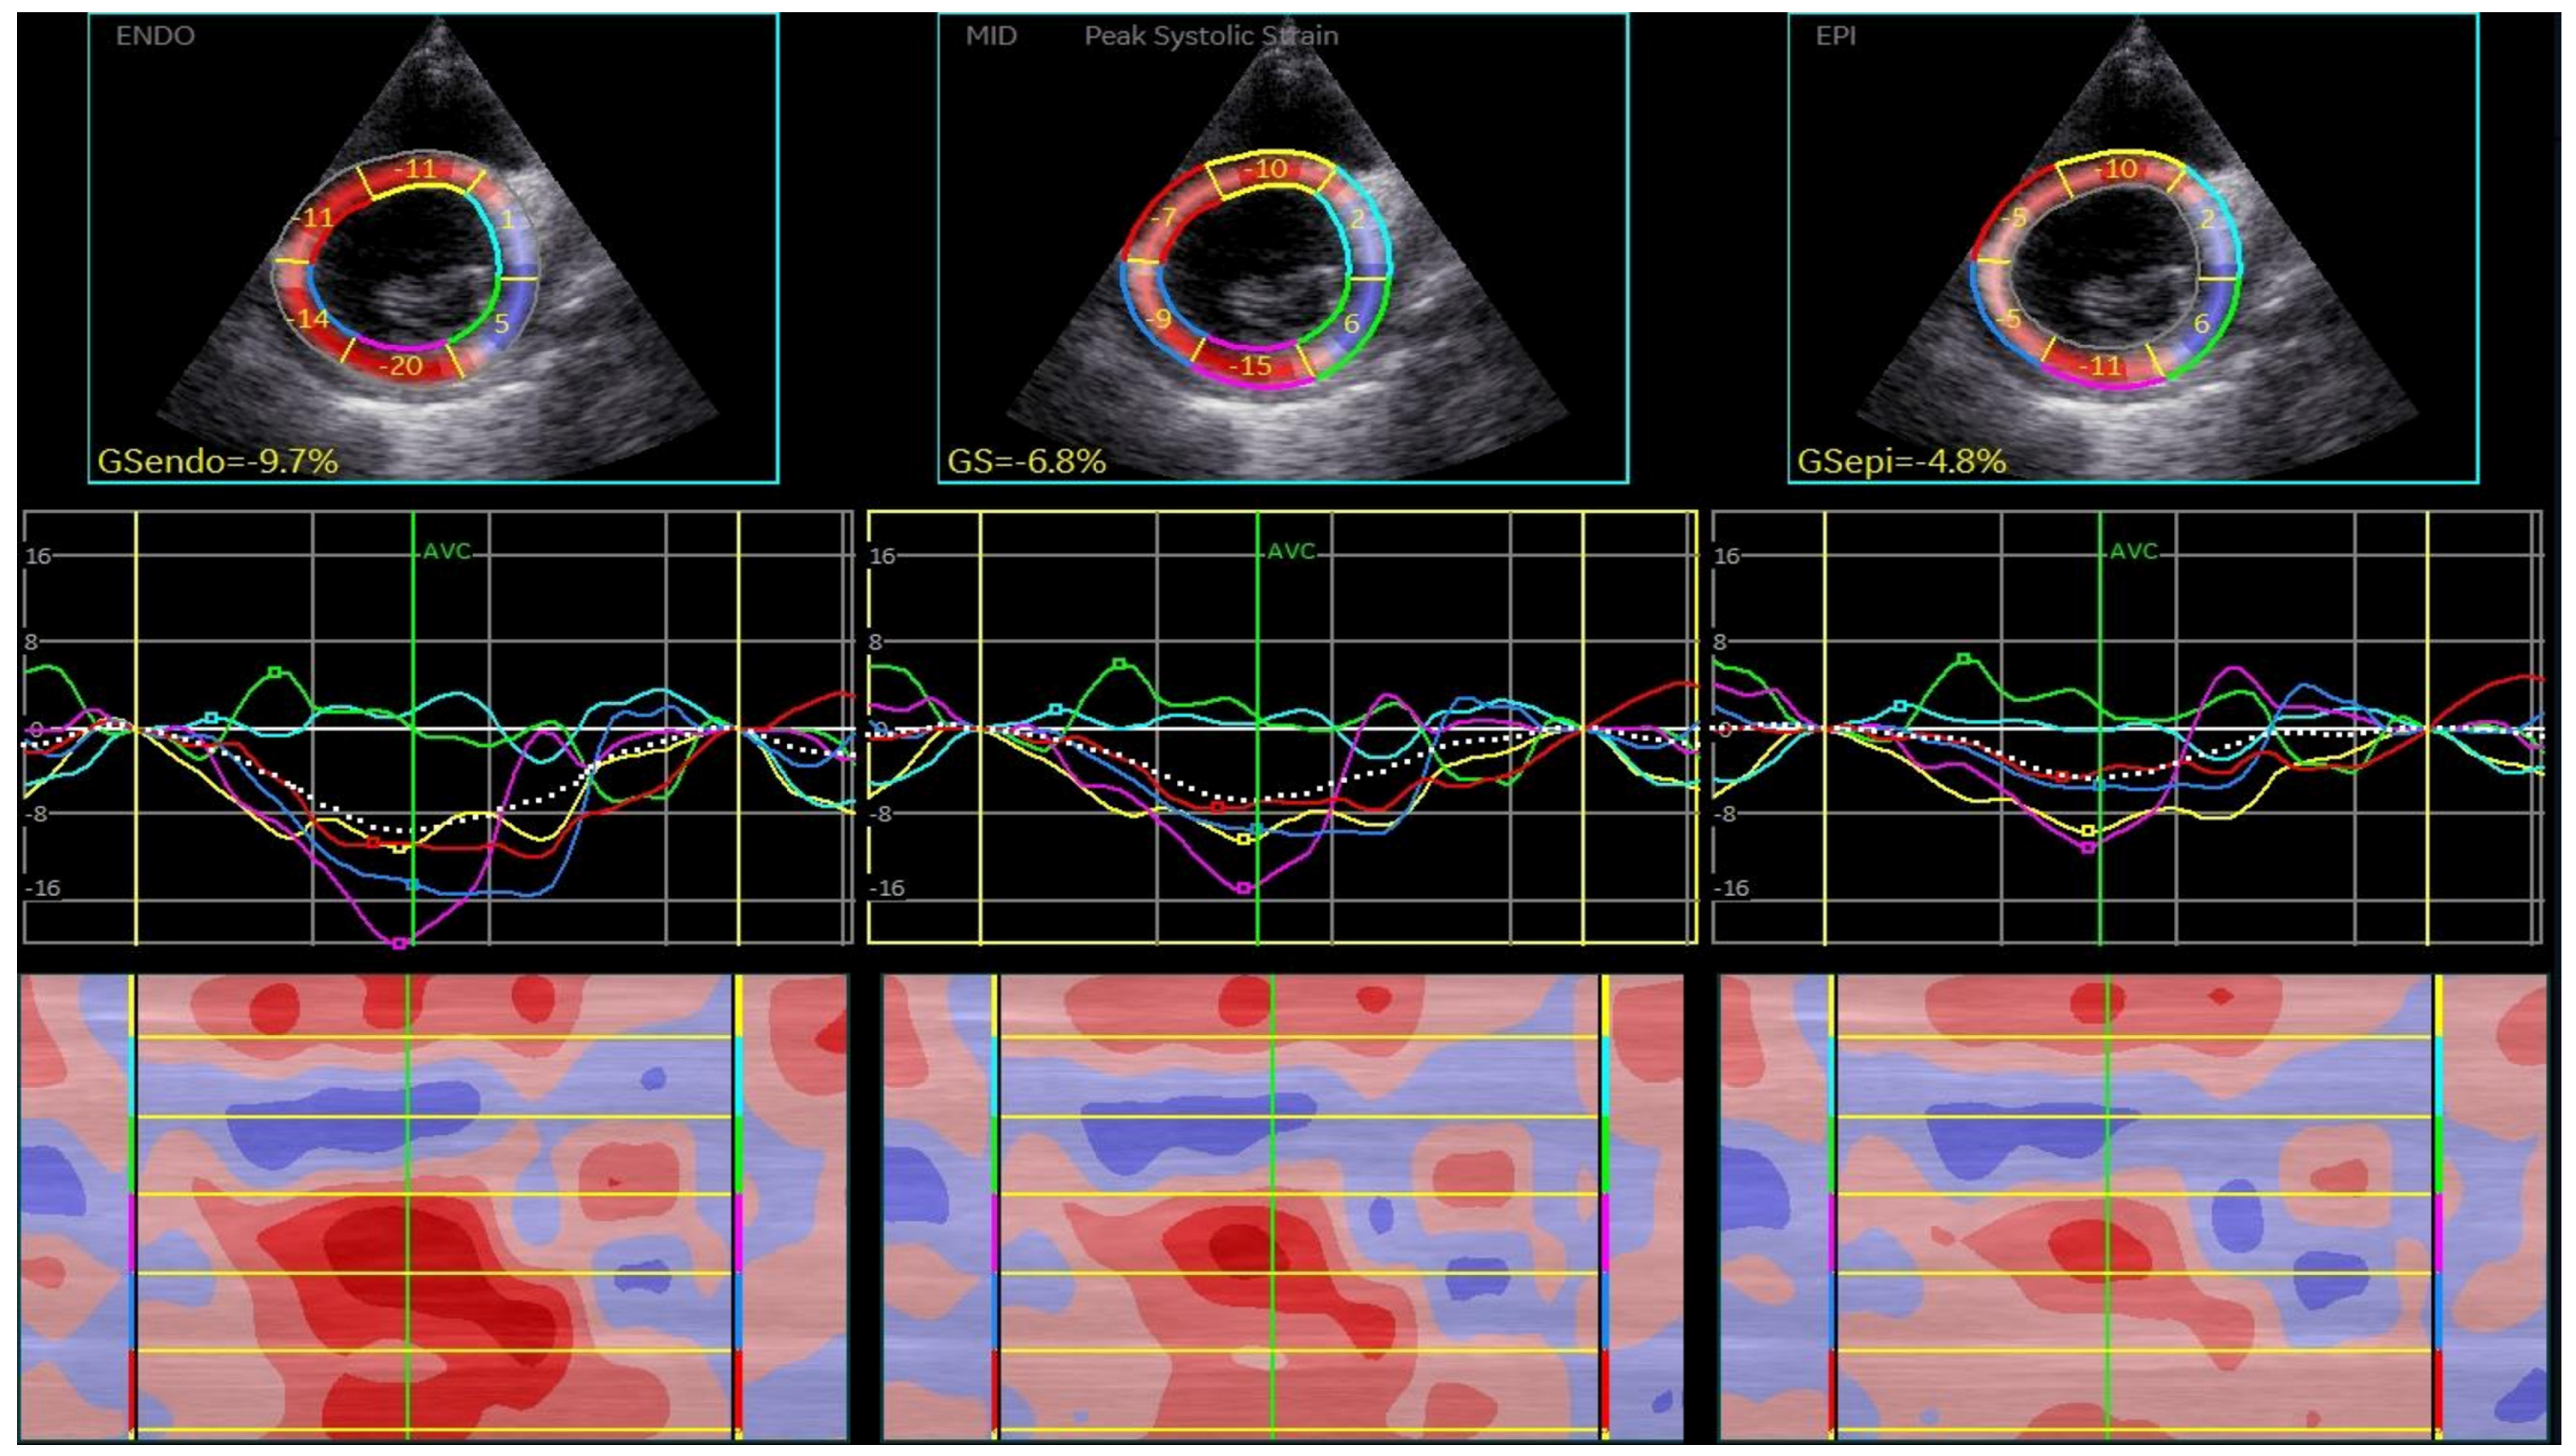The width and height of the screenshot is (2576, 1456).
Task: Click the AVC marker in ENDO strain graph
Action: 446,552
